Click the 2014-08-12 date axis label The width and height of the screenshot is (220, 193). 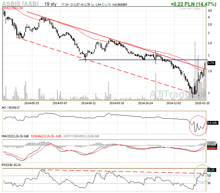coord(88,103)
